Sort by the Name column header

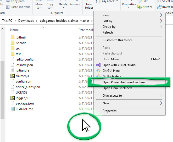[14, 30]
